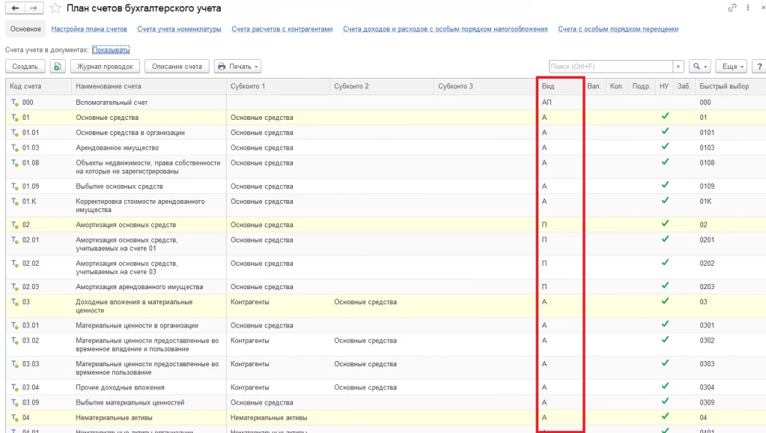Copy link using chain icon
Screen dimensions: 766x433
click(732, 7)
